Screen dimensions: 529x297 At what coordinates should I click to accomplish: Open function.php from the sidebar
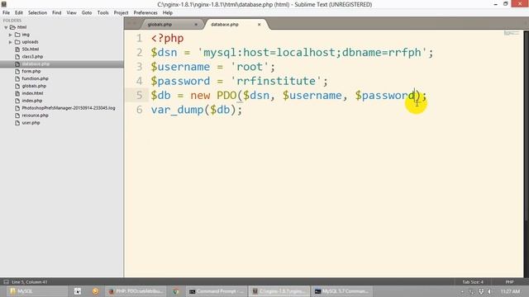[x=35, y=78]
